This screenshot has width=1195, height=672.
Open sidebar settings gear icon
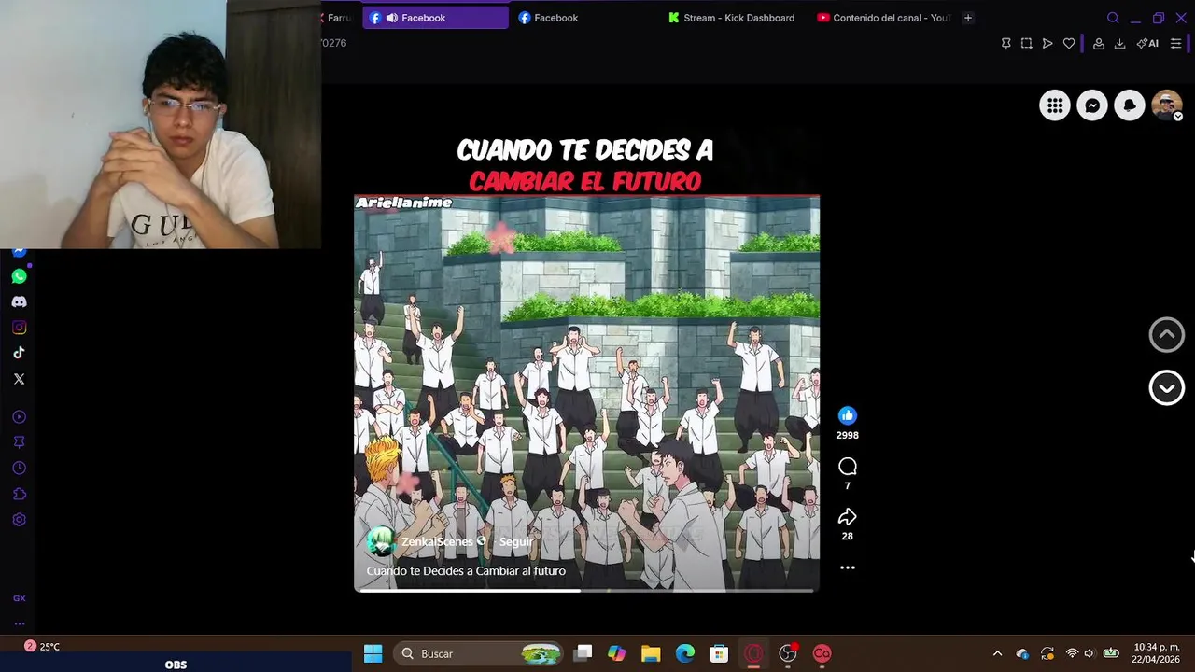19,520
